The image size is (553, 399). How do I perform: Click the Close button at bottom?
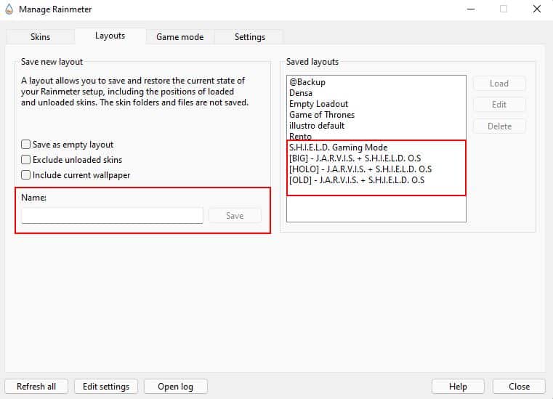pyautogui.click(x=519, y=387)
